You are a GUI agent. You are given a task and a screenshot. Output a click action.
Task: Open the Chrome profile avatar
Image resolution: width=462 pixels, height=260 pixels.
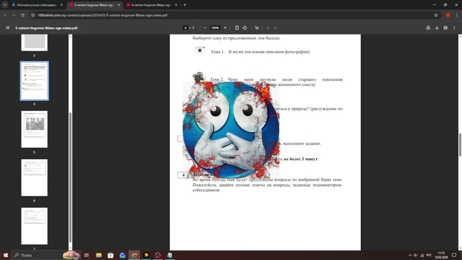click(448, 15)
